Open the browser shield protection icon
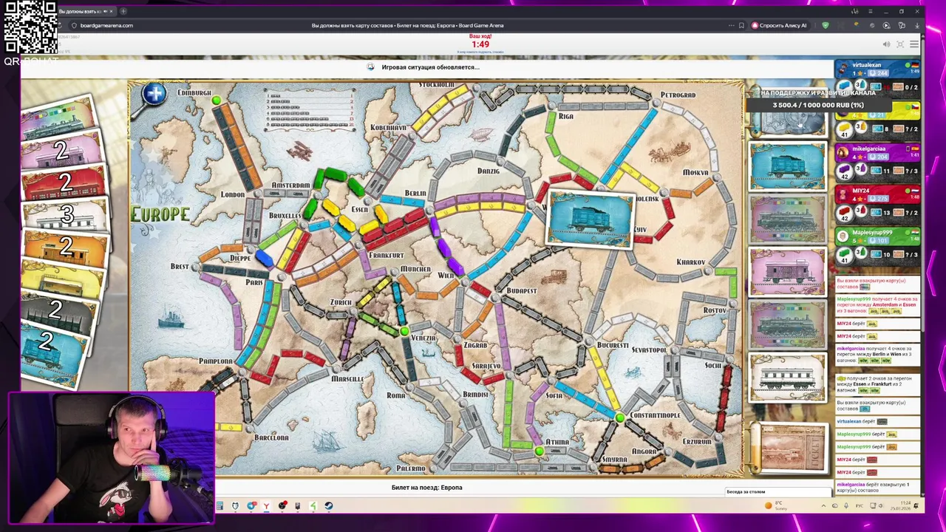Viewport: 946px width, 532px height. [826, 25]
